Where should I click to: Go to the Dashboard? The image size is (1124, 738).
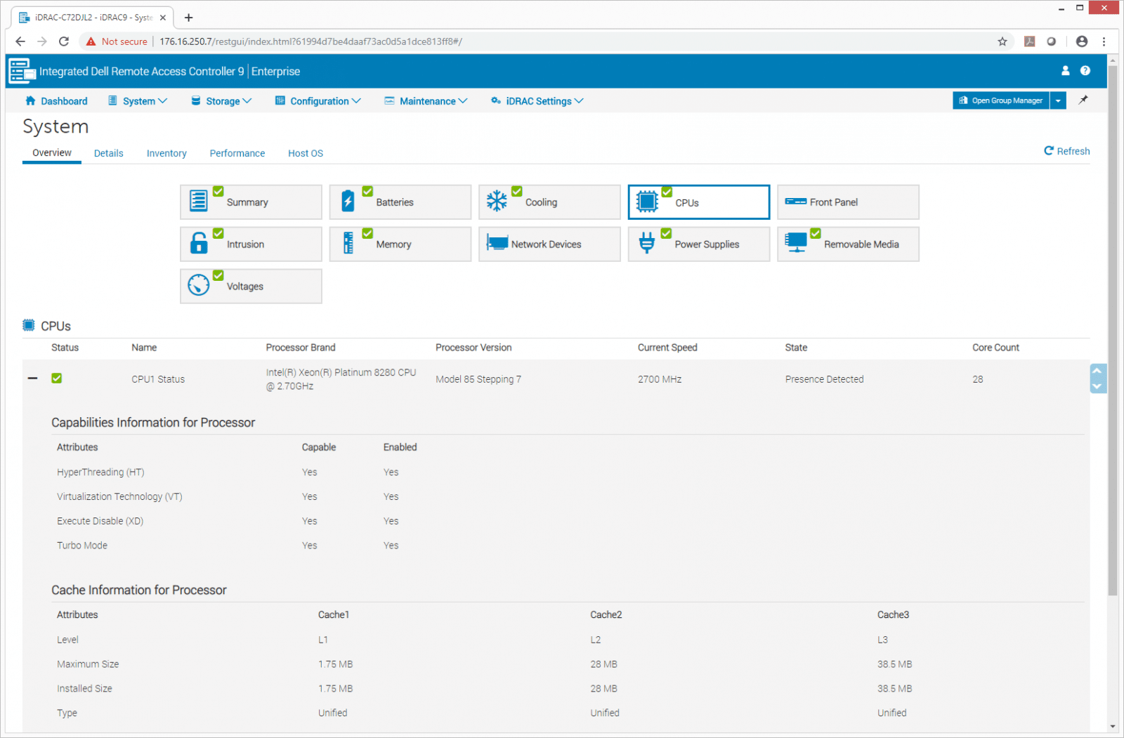(x=56, y=101)
